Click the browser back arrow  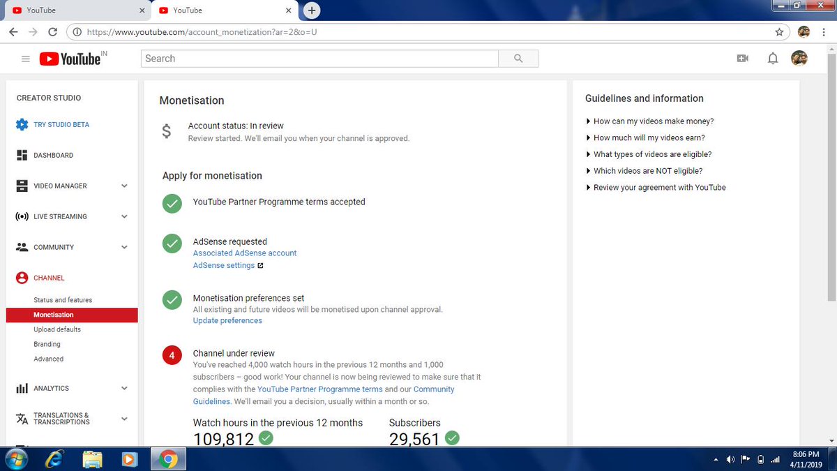[x=13, y=32]
